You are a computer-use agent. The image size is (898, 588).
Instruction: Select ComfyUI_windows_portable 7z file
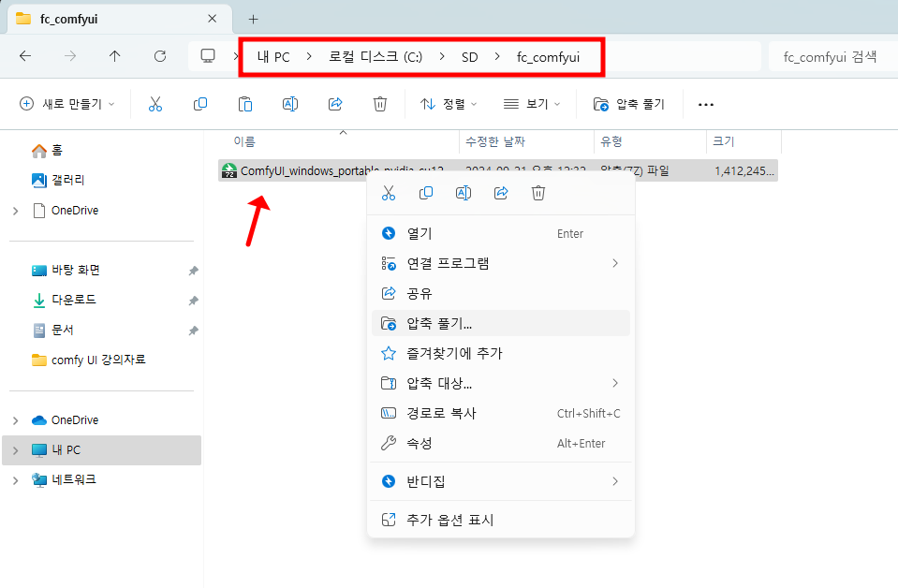(497, 170)
